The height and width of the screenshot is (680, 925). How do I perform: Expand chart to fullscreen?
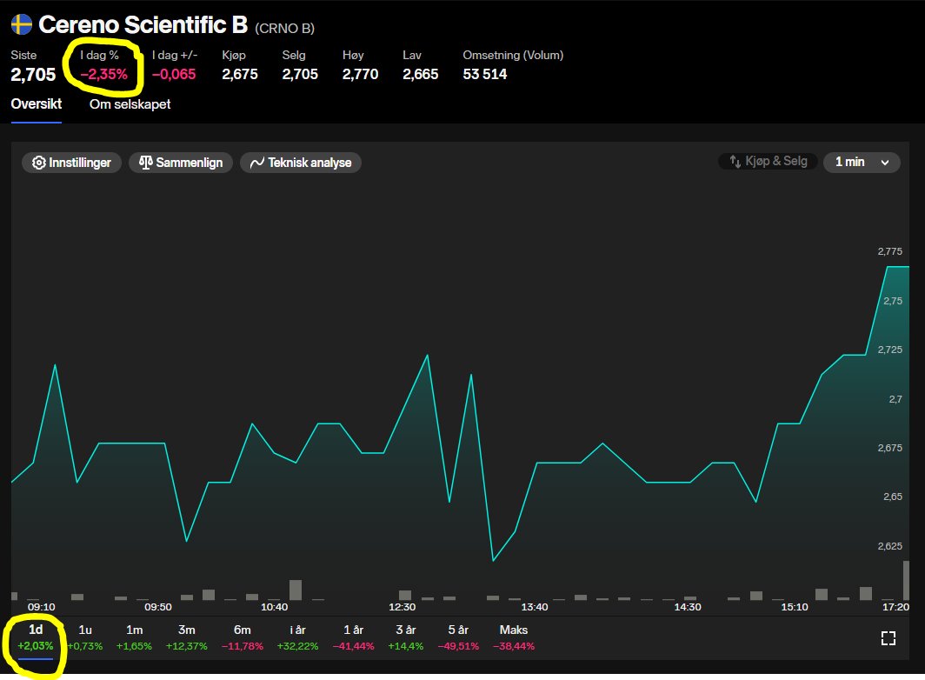click(x=888, y=638)
